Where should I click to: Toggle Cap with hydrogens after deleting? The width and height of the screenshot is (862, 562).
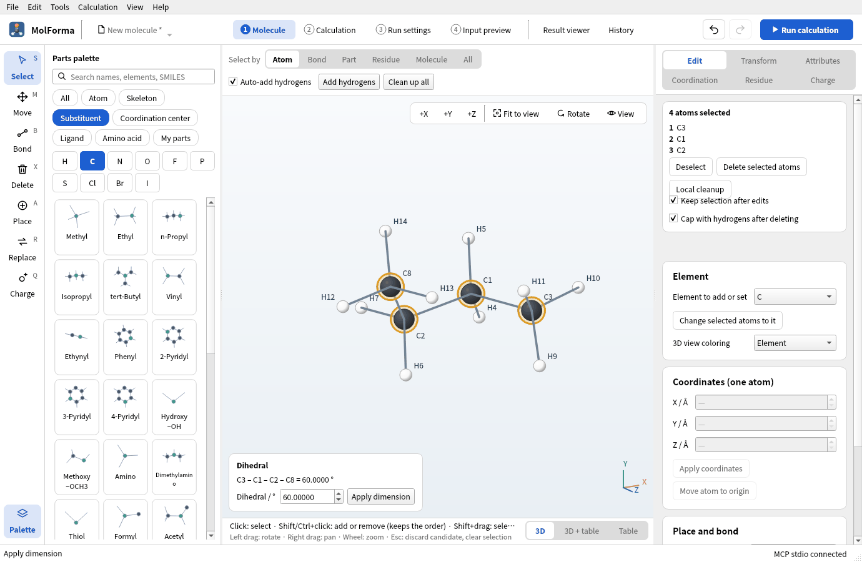click(673, 219)
